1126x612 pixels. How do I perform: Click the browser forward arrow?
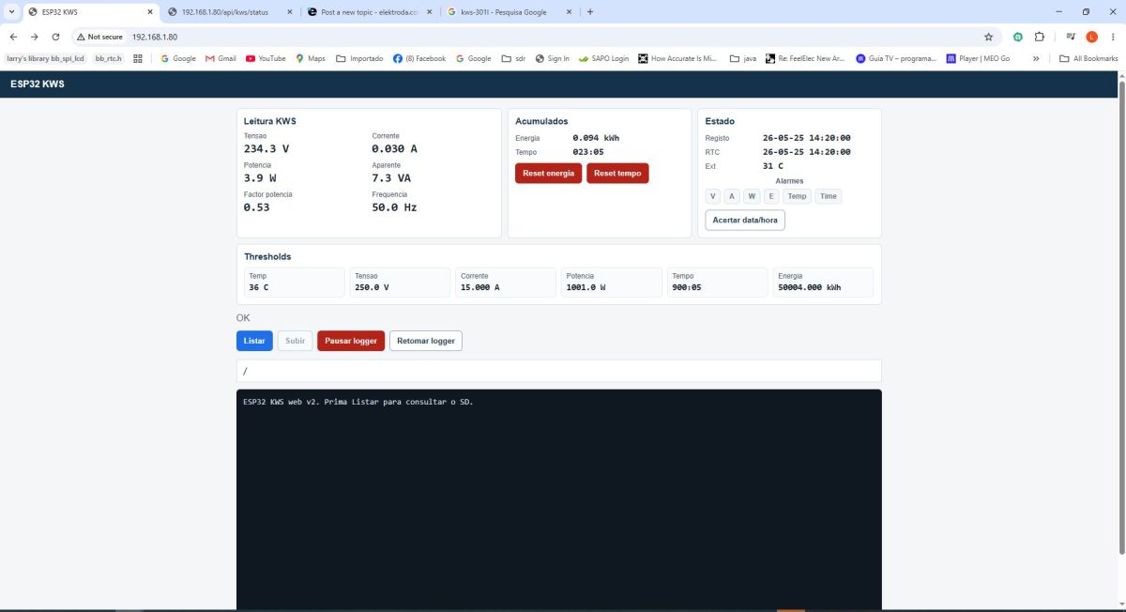[x=35, y=37]
